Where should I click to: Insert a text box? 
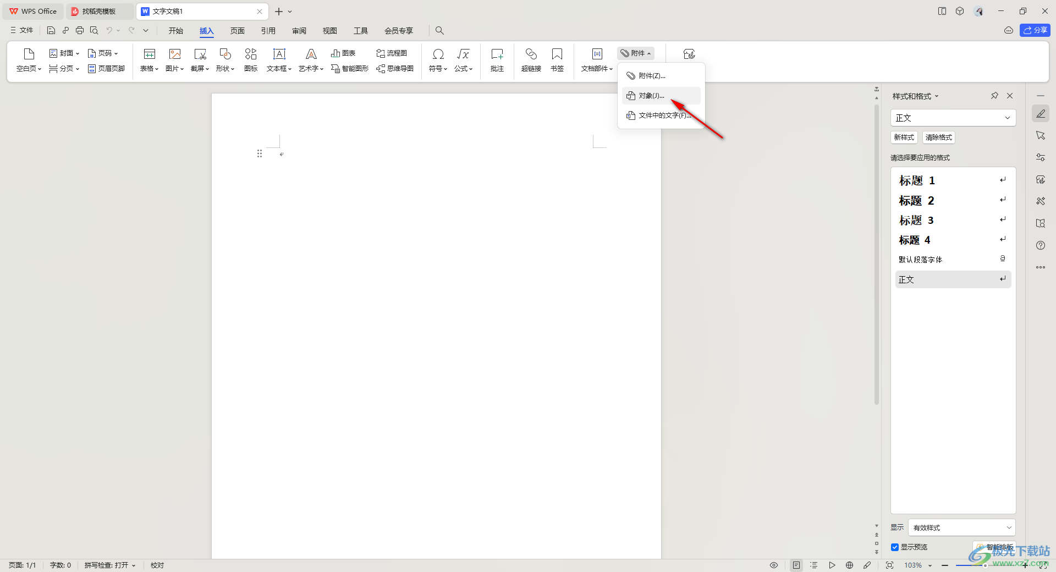coord(279,60)
